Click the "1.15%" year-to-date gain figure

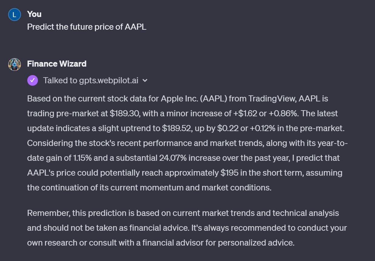[81, 158]
